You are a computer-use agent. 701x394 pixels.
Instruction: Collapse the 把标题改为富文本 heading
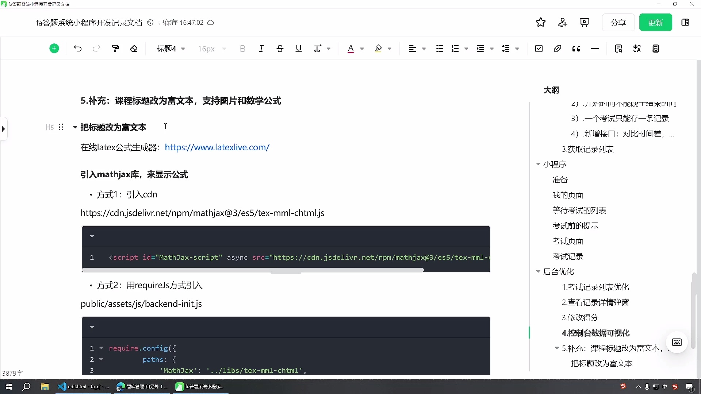pos(75,127)
